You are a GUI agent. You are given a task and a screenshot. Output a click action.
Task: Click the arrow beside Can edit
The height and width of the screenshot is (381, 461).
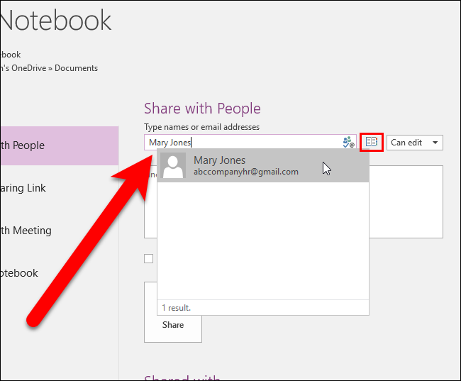435,143
